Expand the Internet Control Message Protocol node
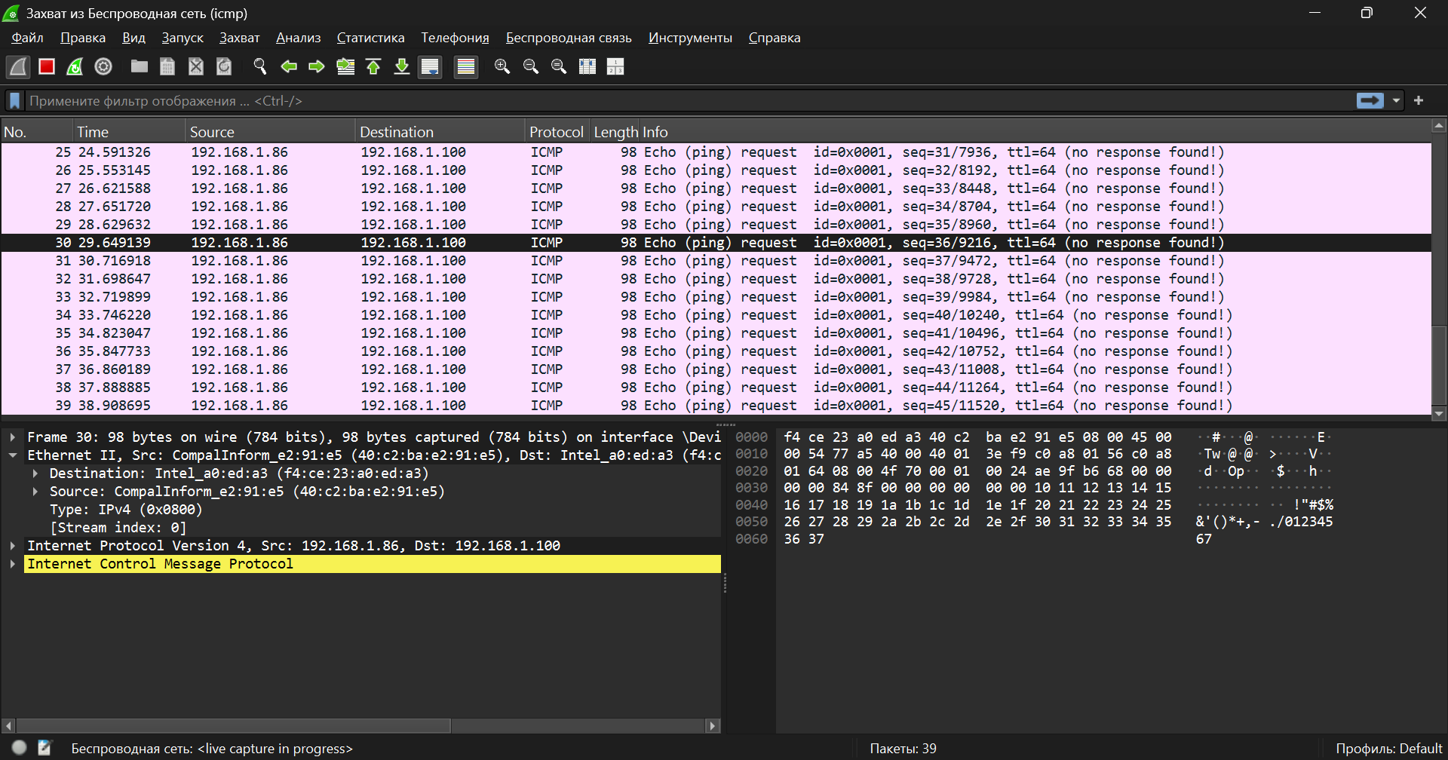 click(13, 564)
